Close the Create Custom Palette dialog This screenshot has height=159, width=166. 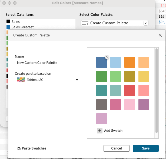point(160,35)
